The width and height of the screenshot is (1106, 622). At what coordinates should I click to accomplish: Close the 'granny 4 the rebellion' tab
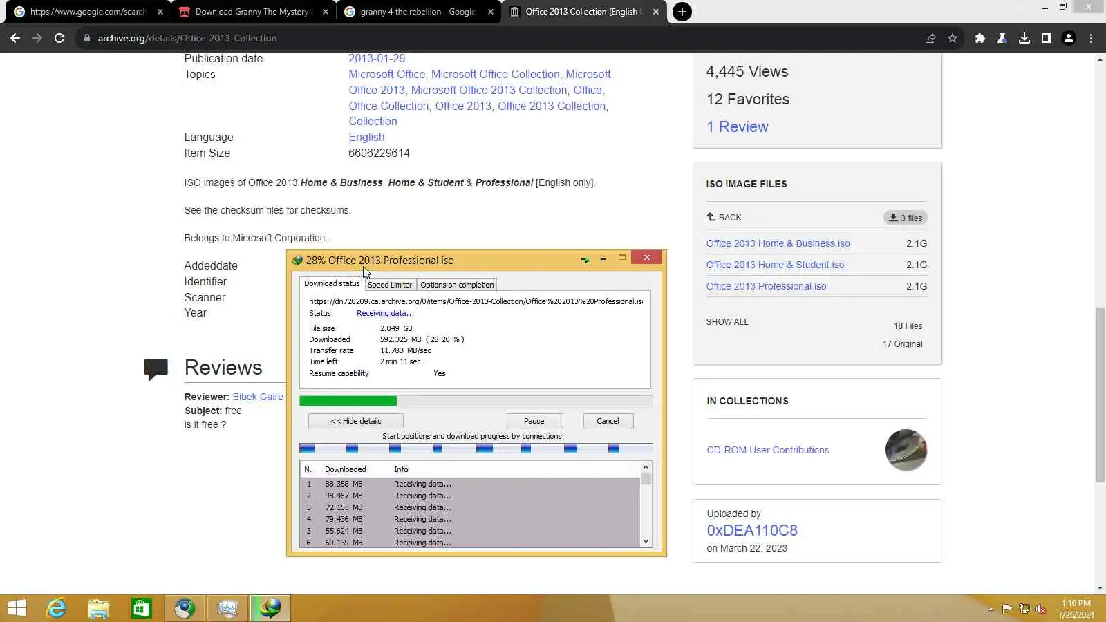491,12
